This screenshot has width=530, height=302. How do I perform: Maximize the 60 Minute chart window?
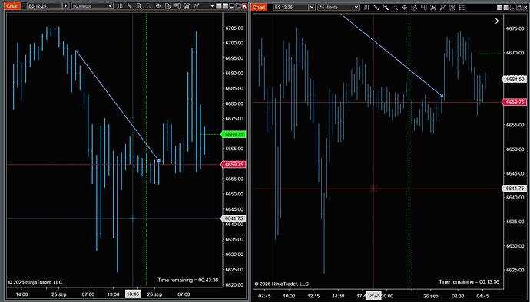pos(238,6)
